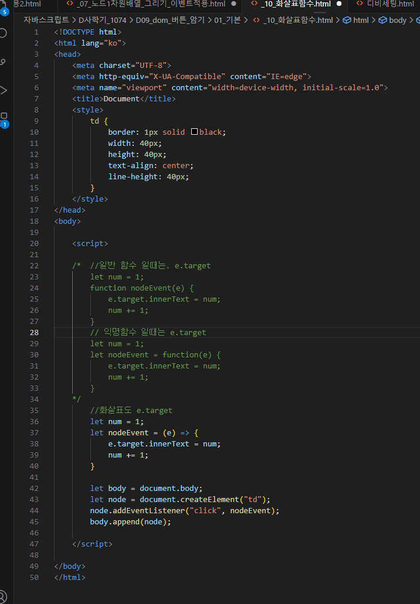Viewport: 420px width, 604px height.
Task: Open color picker for black swatch
Action: pos(194,132)
